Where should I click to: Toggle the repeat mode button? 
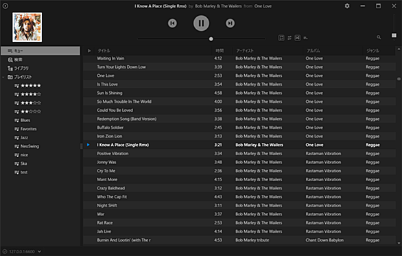[x=281, y=38]
